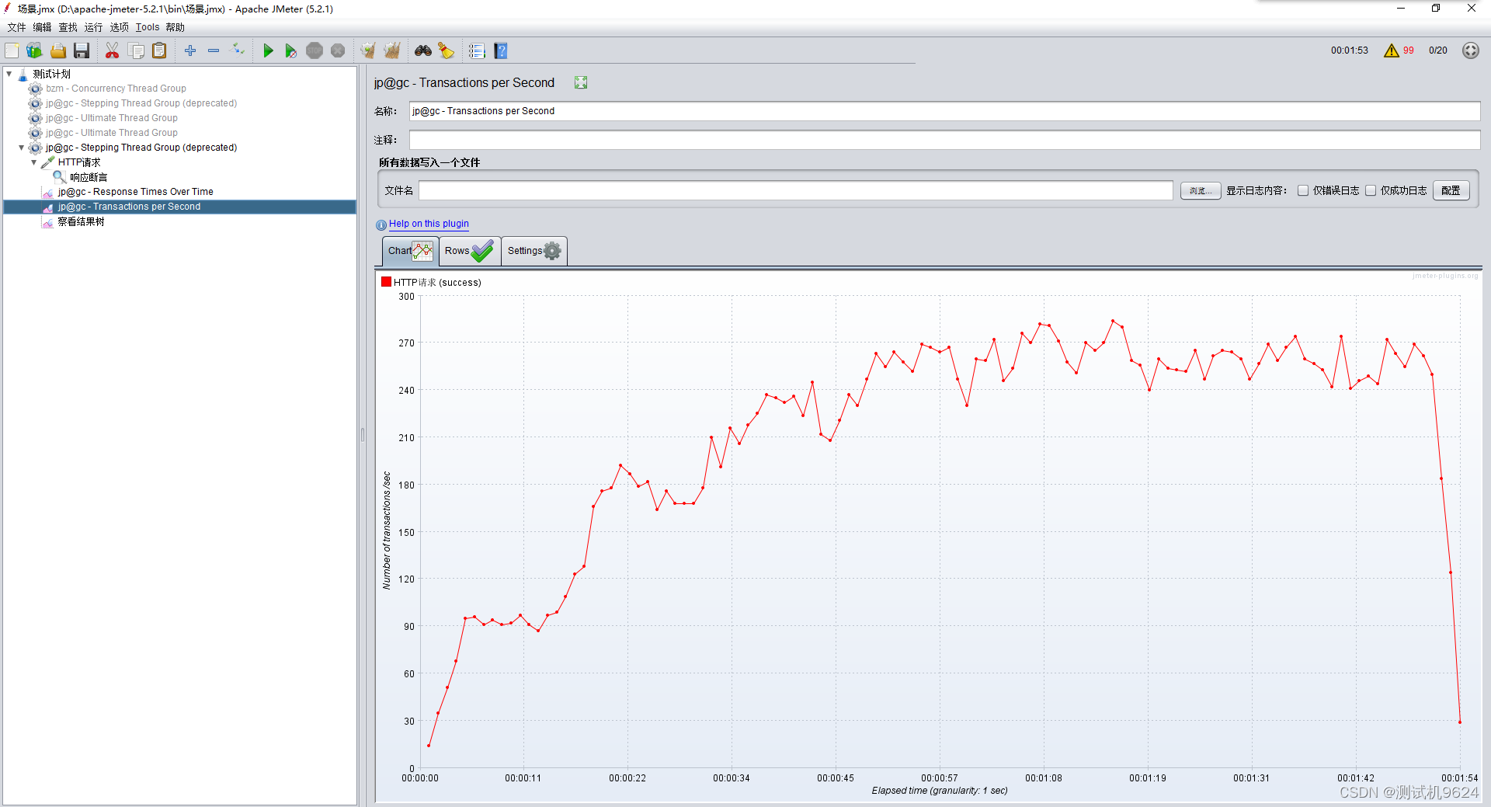Click the New test plan icon
1491x807 pixels.
click(12, 50)
